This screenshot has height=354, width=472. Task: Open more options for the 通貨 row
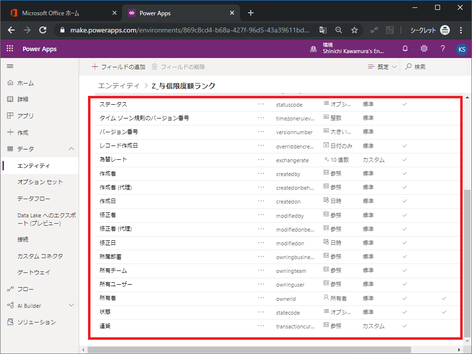pos(261,325)
